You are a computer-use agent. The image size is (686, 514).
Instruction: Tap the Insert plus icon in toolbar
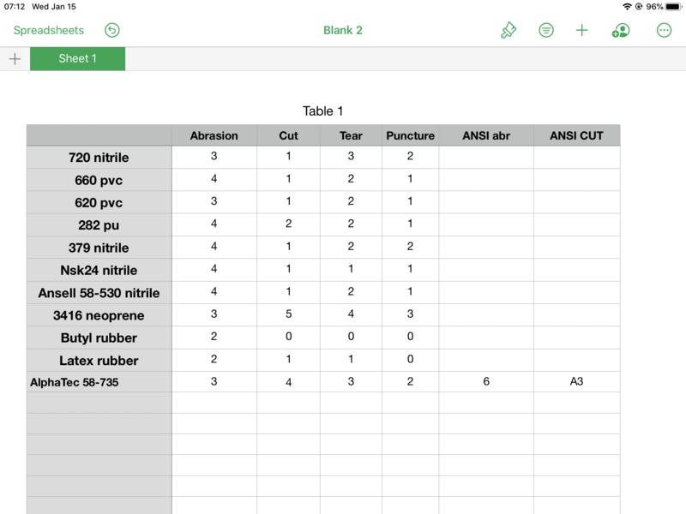(x=582, y=30)
